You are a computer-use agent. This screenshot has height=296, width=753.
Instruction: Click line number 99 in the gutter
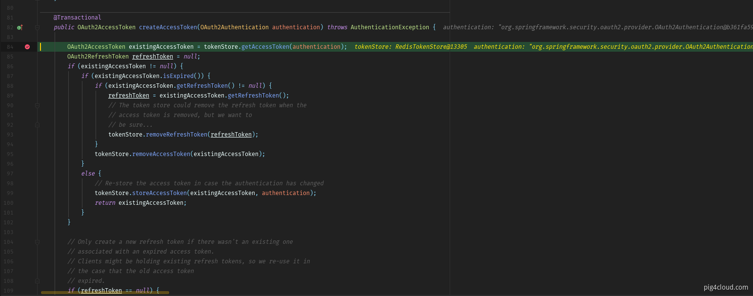[10, 193]
